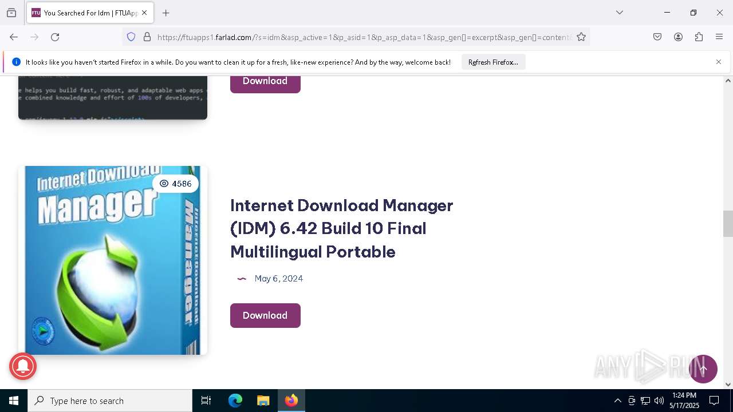This screenshot has width=733, height=412.
Task: Open Windows Start menu
Action: [x=14, y=401]
